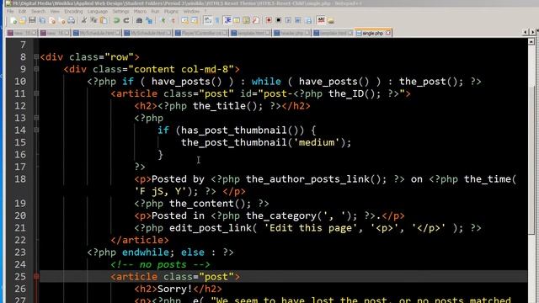
Task: Open the Plugins menu
Action: (x=171, y=11)
